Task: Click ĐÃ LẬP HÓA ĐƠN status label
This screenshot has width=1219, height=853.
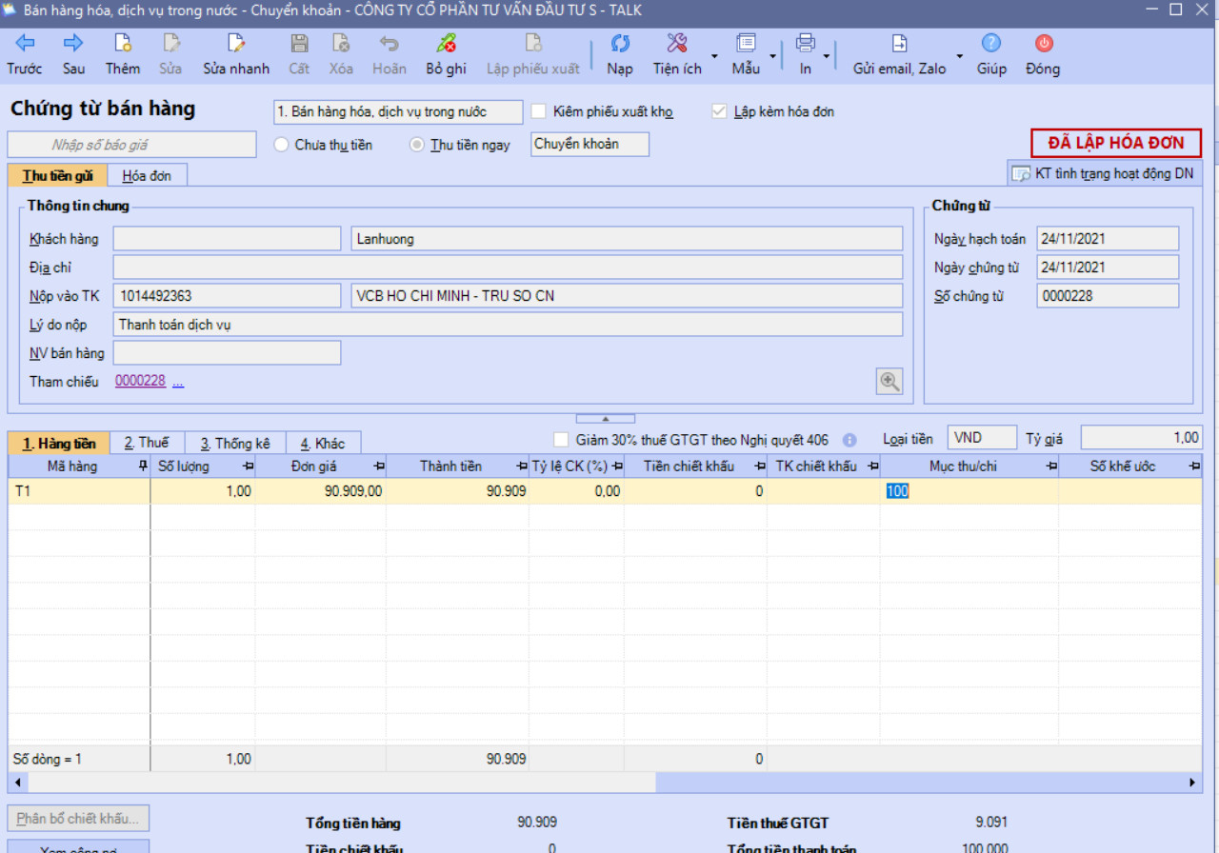Action: tap(1116, 143)
